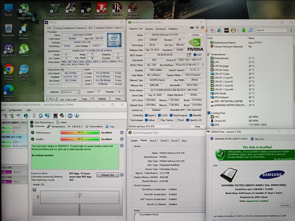The width and height of the screenshot is (295, 221).
Task: Click the green down arrow toolbar icon
Action: pyautogui.click(x=243, y=30)
